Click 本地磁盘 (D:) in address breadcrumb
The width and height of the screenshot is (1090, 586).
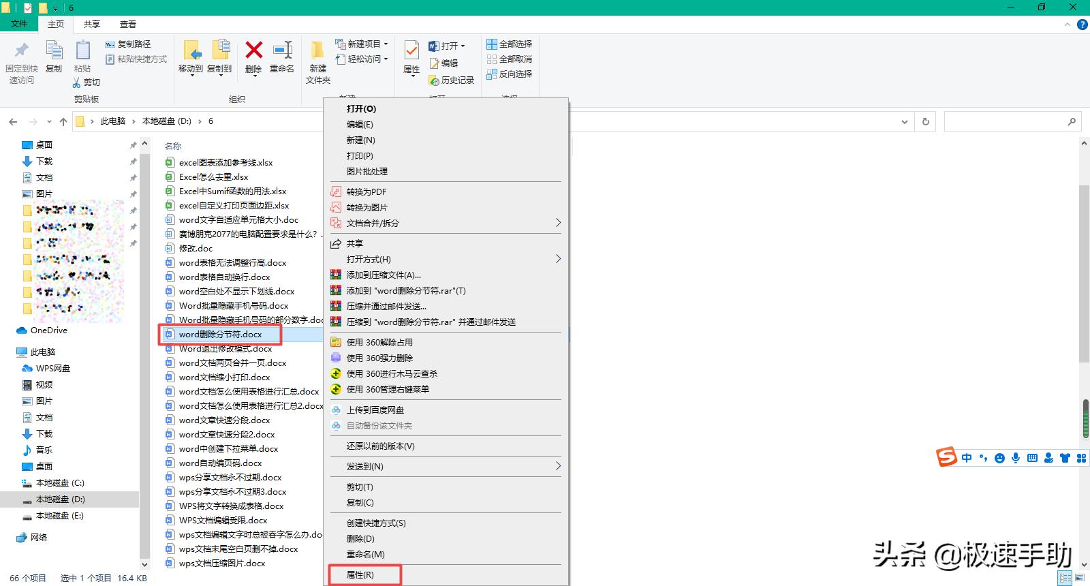click(x=167, y=121)
